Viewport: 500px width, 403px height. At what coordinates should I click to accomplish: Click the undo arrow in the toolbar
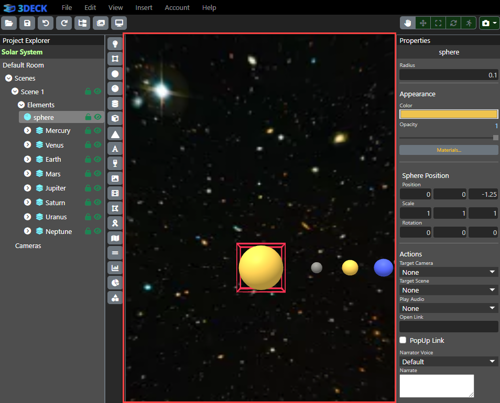46,23
